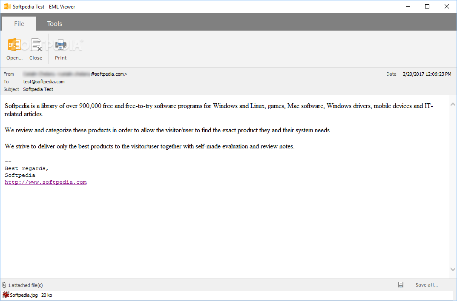Click the Subject field label
The image size is (457, 301).
[11, 89]
